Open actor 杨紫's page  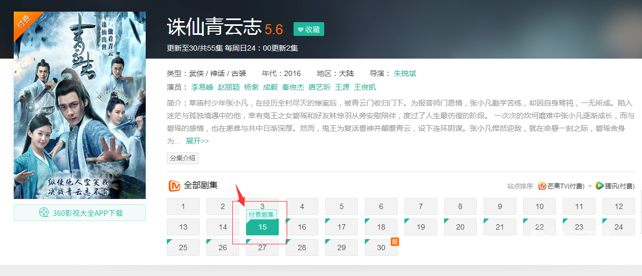click(x=251, y=87)
